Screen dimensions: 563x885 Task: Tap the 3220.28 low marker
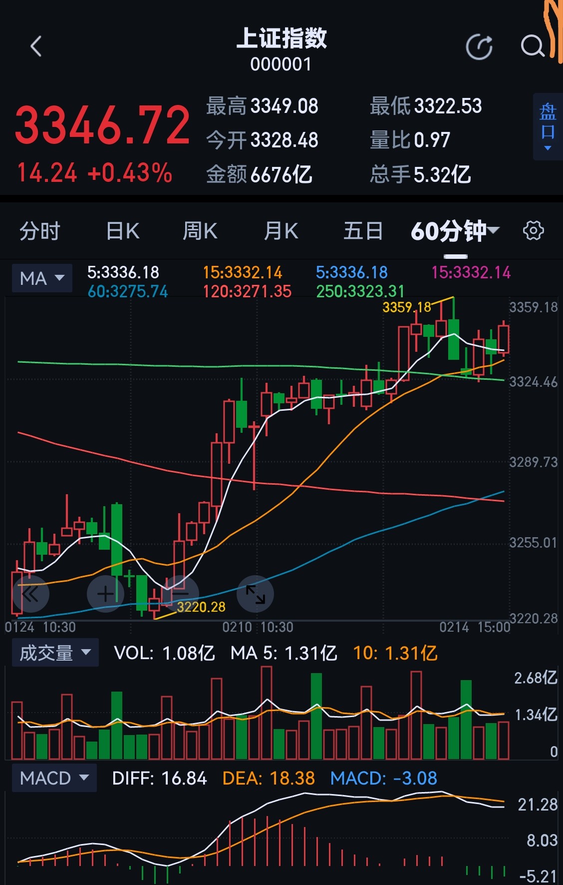pyautogui.click(x=201, y=607)
